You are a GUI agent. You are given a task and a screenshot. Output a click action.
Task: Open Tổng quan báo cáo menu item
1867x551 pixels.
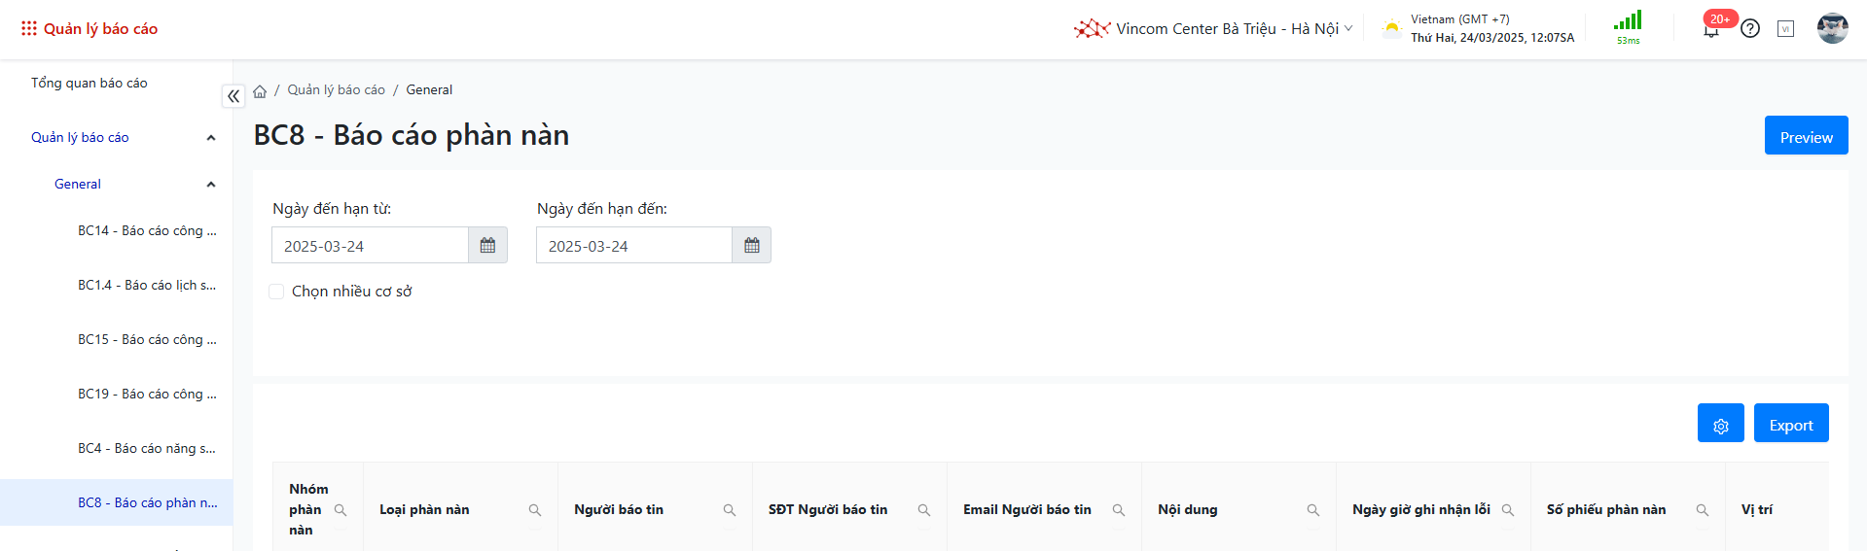[90, 84]
